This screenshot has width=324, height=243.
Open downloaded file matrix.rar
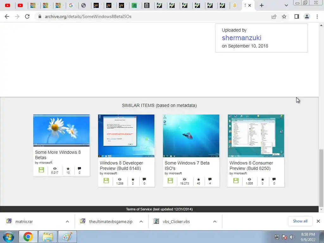[x=24, y=221]
